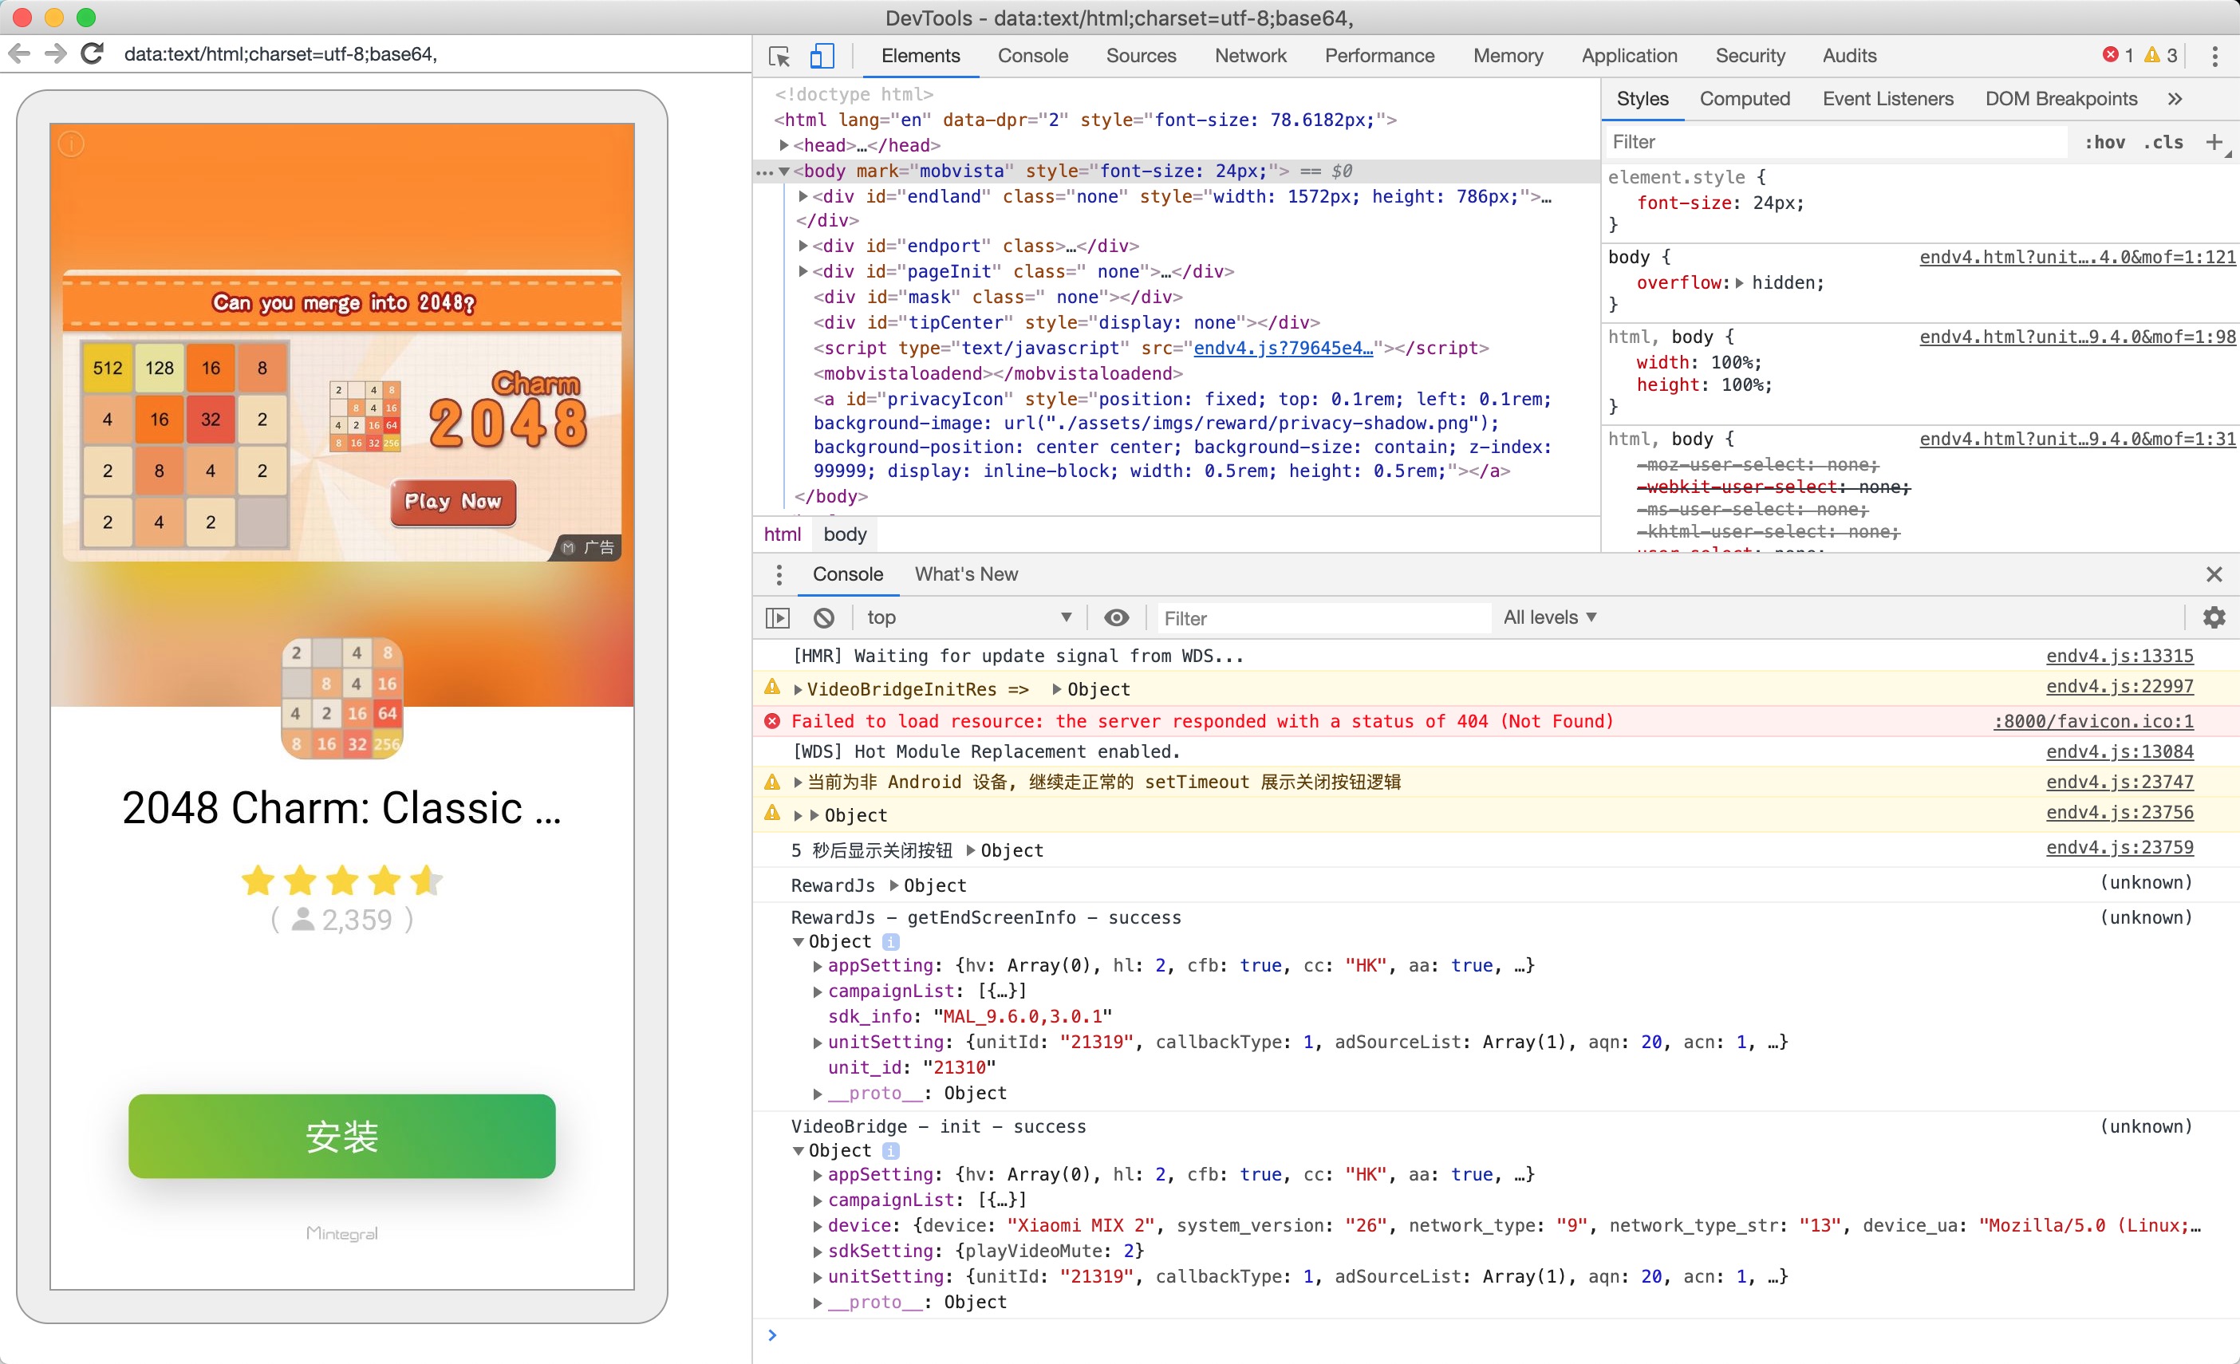Expand div id endland node
Viewport: 2240px width, 1364px height.
(x=803, y=196)
